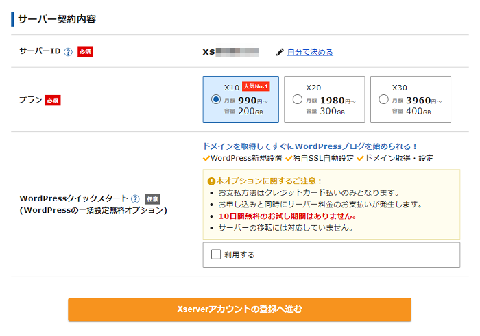Click the 人気No.1 badge on X10

coord(256,86)
